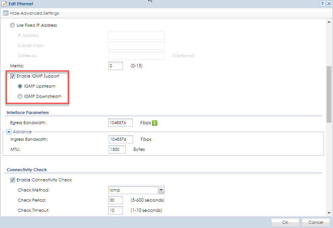Click the help question mark icon

pyautogui.click(x=322, y=3)
